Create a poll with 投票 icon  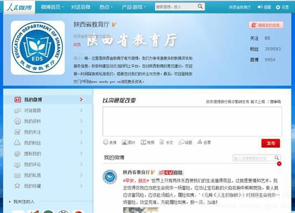click(199, 142)
